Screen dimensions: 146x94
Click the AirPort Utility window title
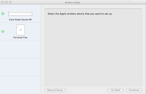[73, 3]
